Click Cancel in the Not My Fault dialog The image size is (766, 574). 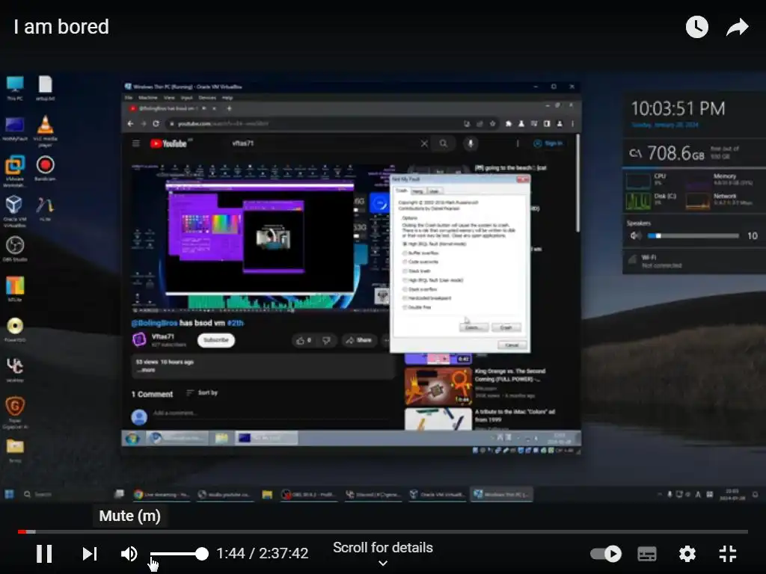(512, 345)
